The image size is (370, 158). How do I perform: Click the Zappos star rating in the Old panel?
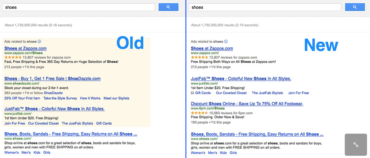click(x=13, y=57)
